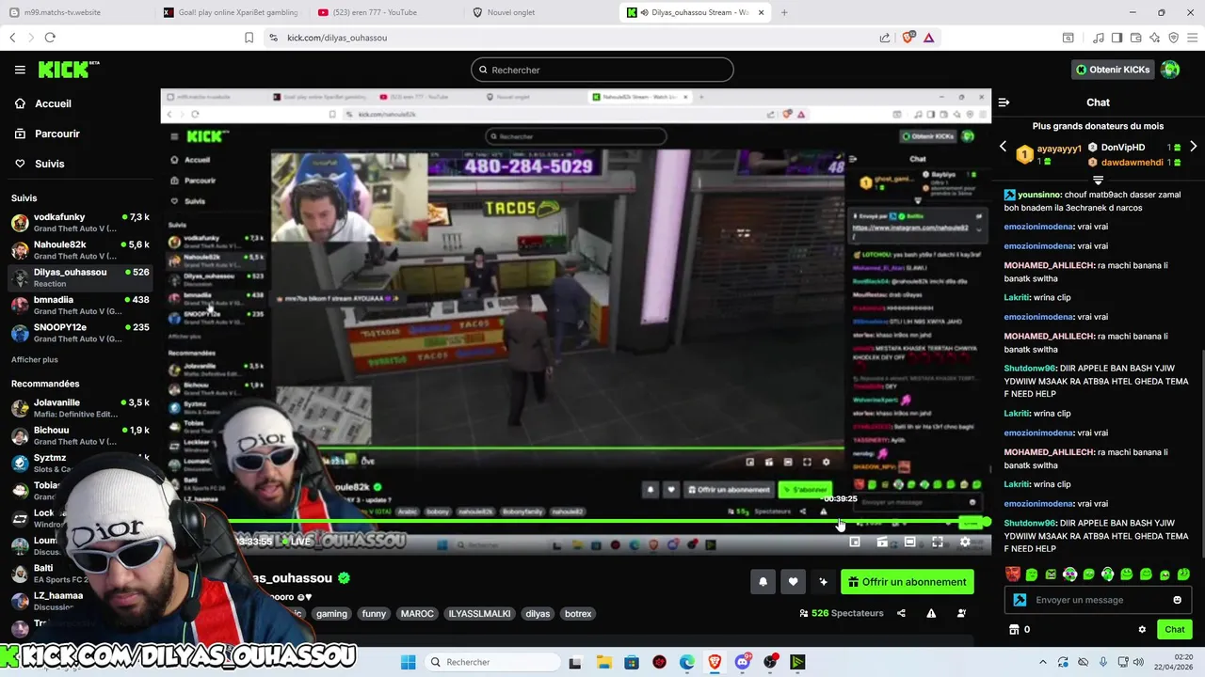Reload the page in Brave
The image size is (1205, 677).
click(50, 38)
